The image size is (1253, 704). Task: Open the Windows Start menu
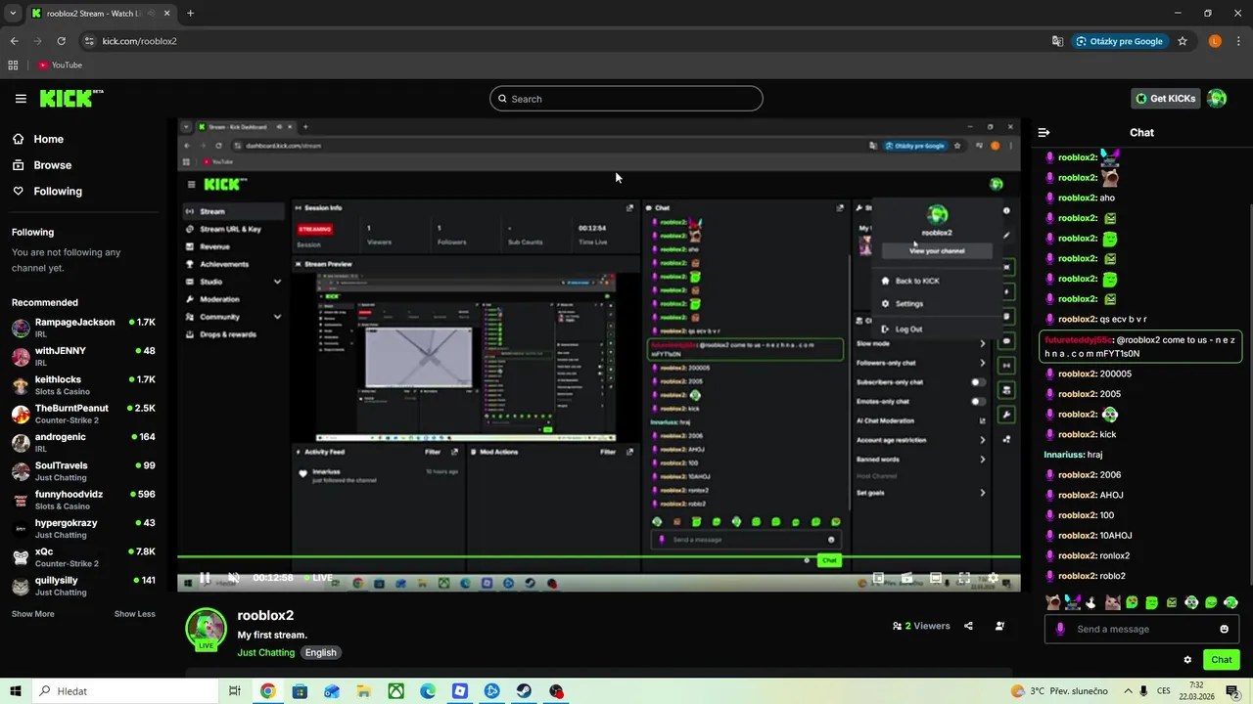point(15,691)
